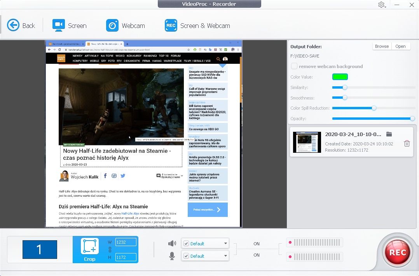Click Browse for output folder

tap(382, 46)
